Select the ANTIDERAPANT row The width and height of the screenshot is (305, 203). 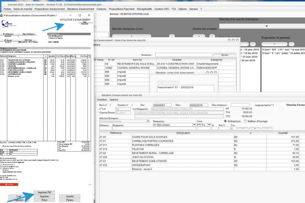(202, 165)
